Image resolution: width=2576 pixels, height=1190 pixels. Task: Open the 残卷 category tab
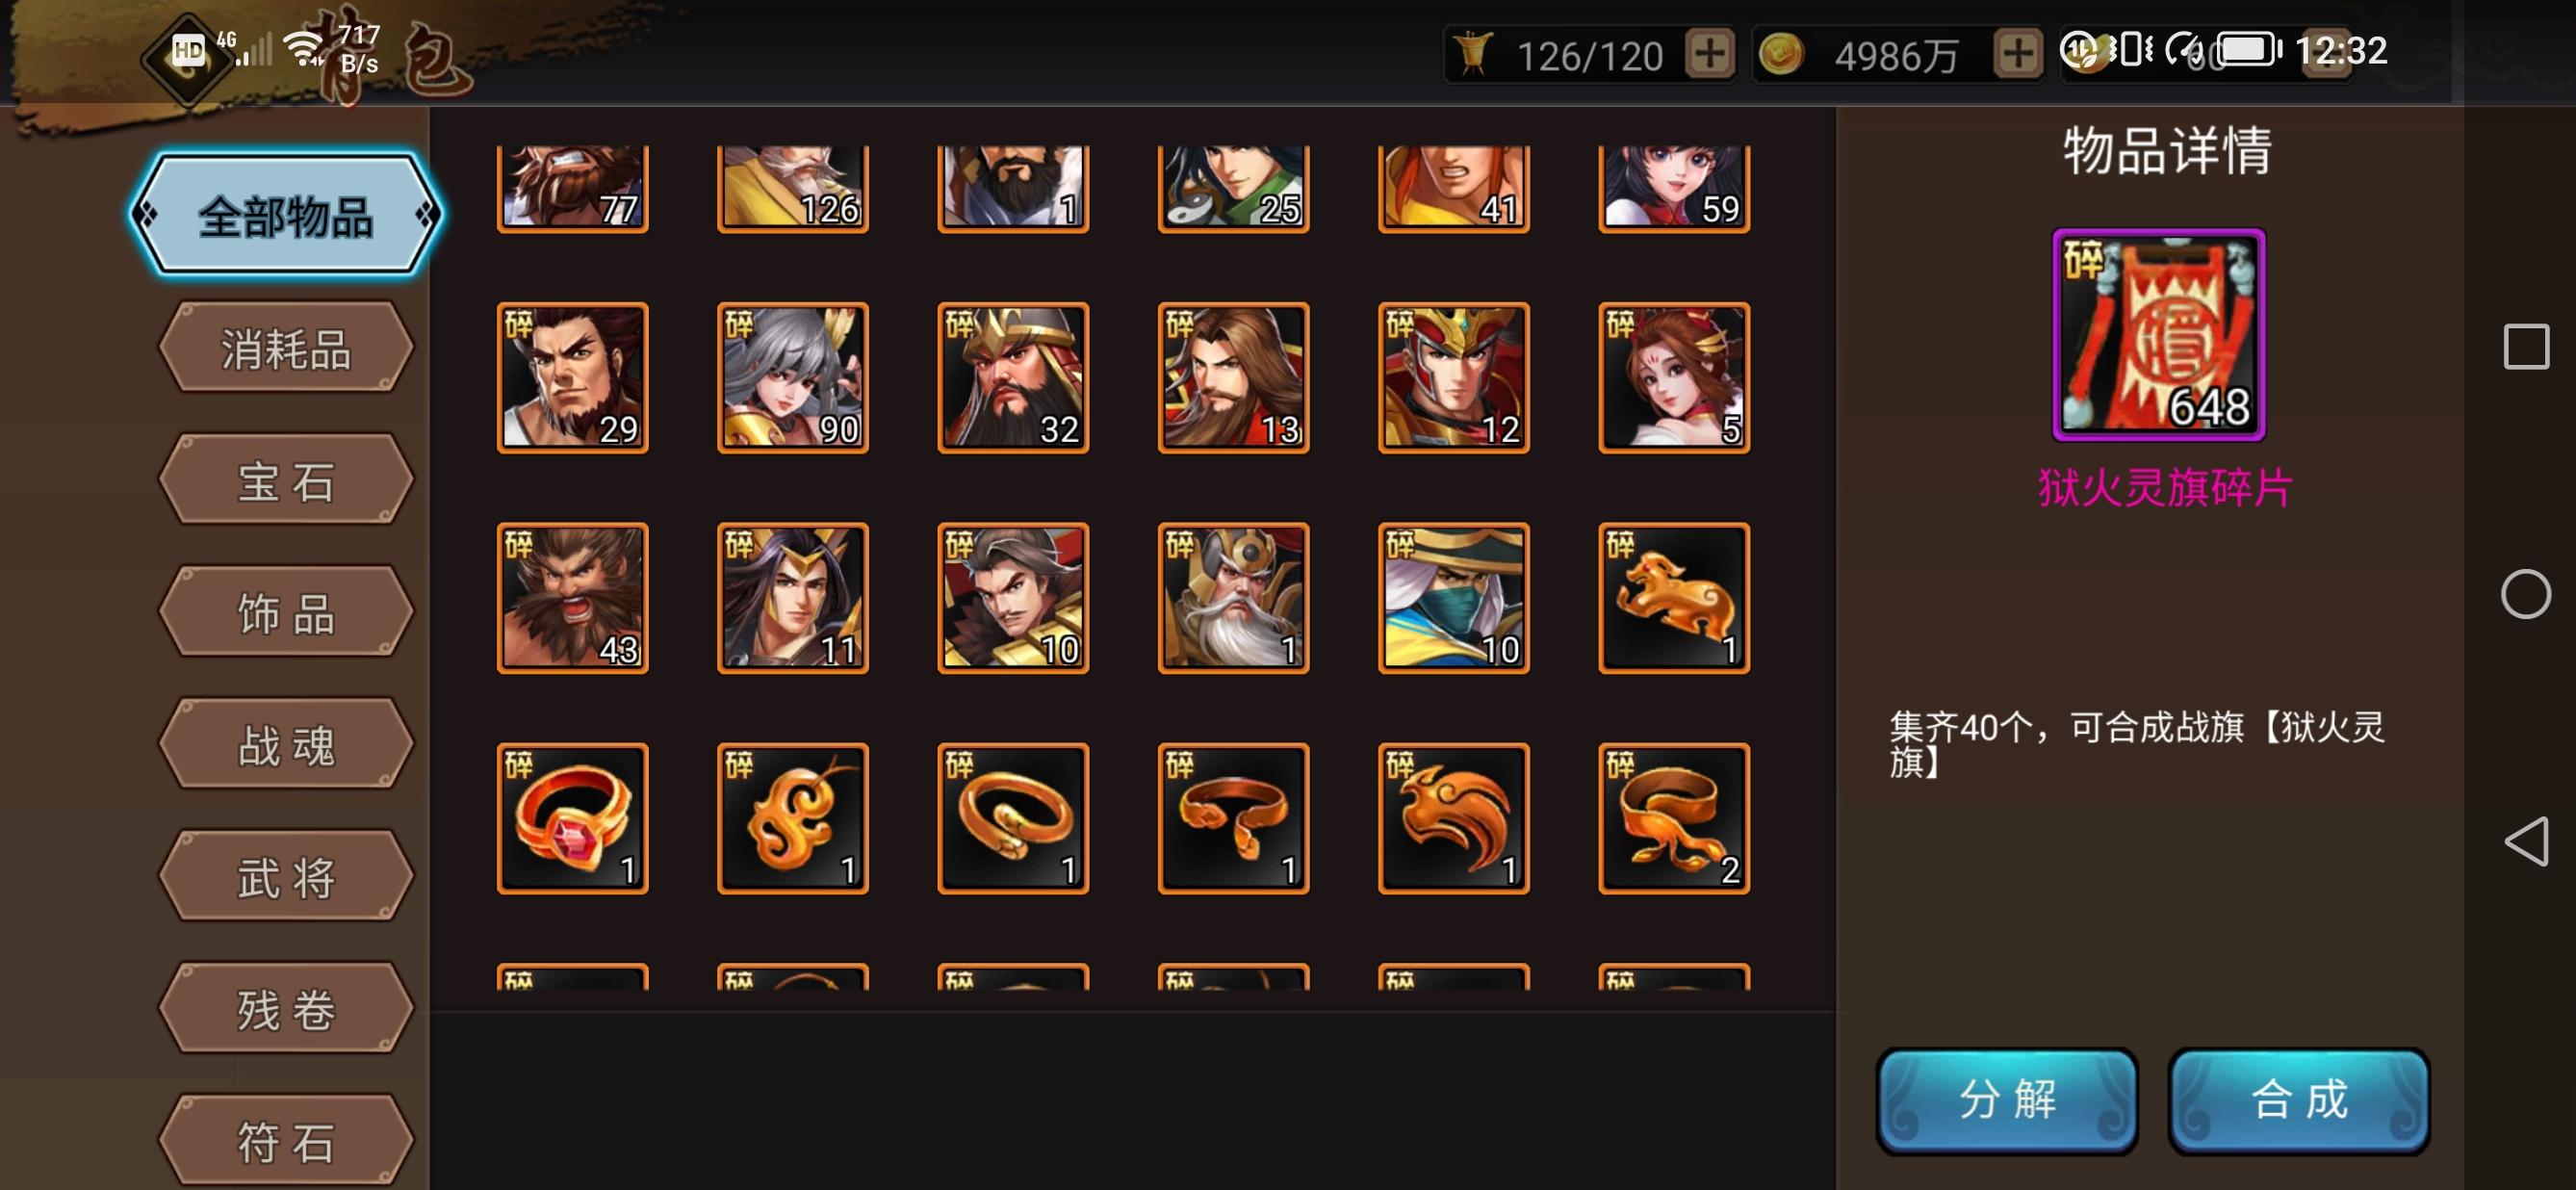[x=286, y=1008]
